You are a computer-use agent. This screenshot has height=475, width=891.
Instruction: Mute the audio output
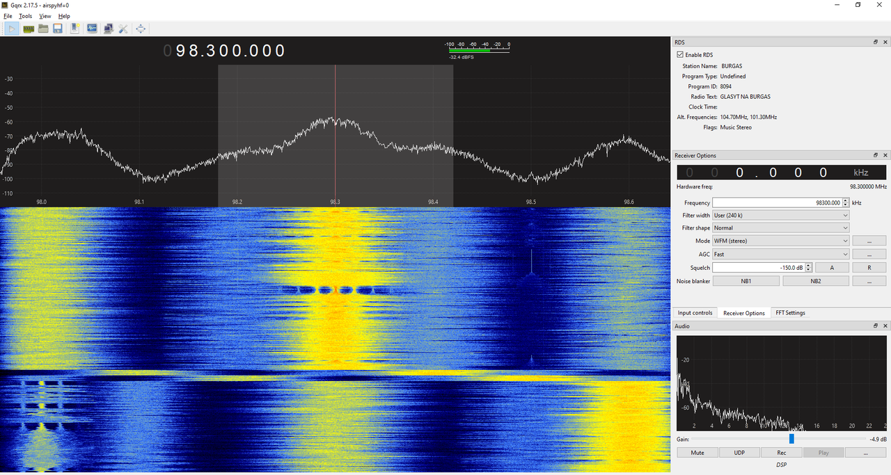[697, 453]
